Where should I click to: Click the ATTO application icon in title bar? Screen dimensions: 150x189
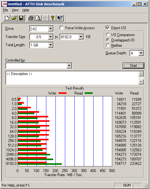5,4
